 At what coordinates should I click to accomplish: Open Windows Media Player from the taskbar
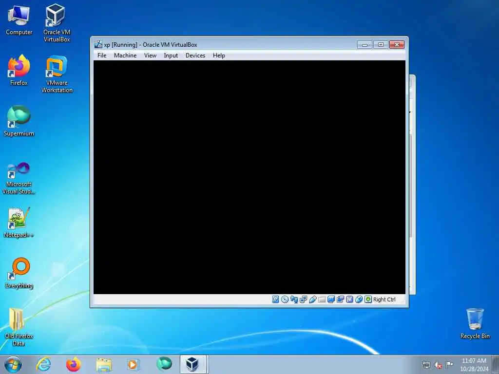click(133, 364)
